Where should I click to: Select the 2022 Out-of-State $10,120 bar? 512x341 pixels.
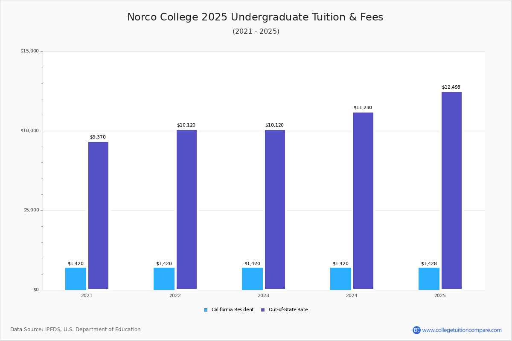(186, 209)
